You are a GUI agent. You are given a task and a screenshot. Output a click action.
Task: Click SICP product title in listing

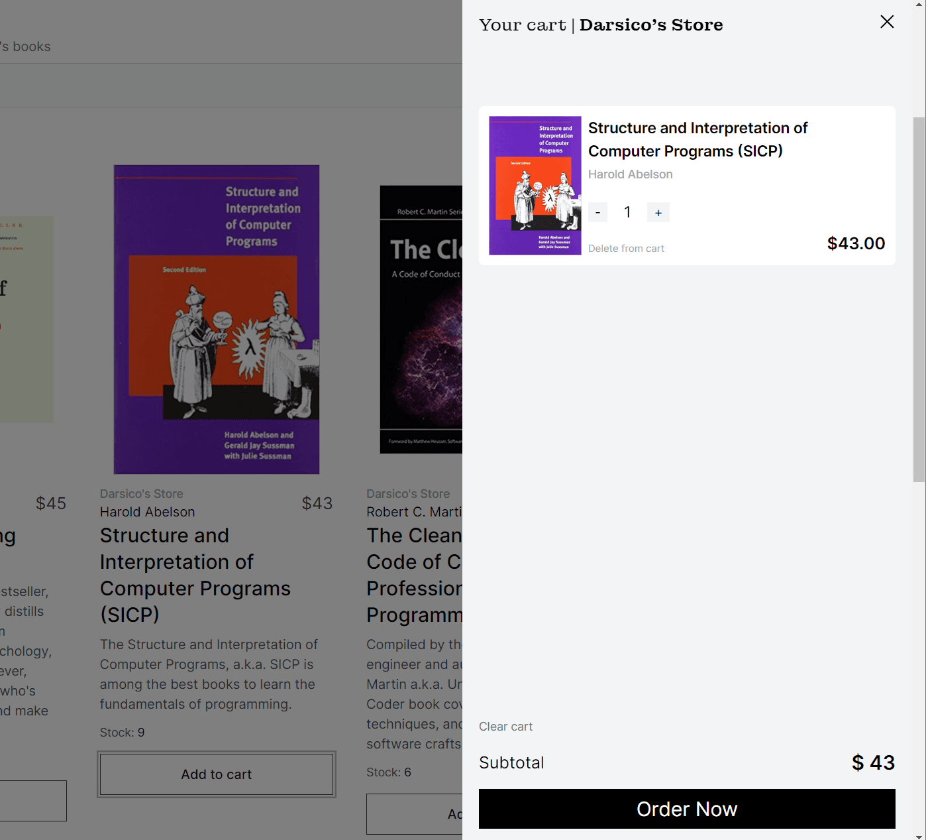(195, 574)
